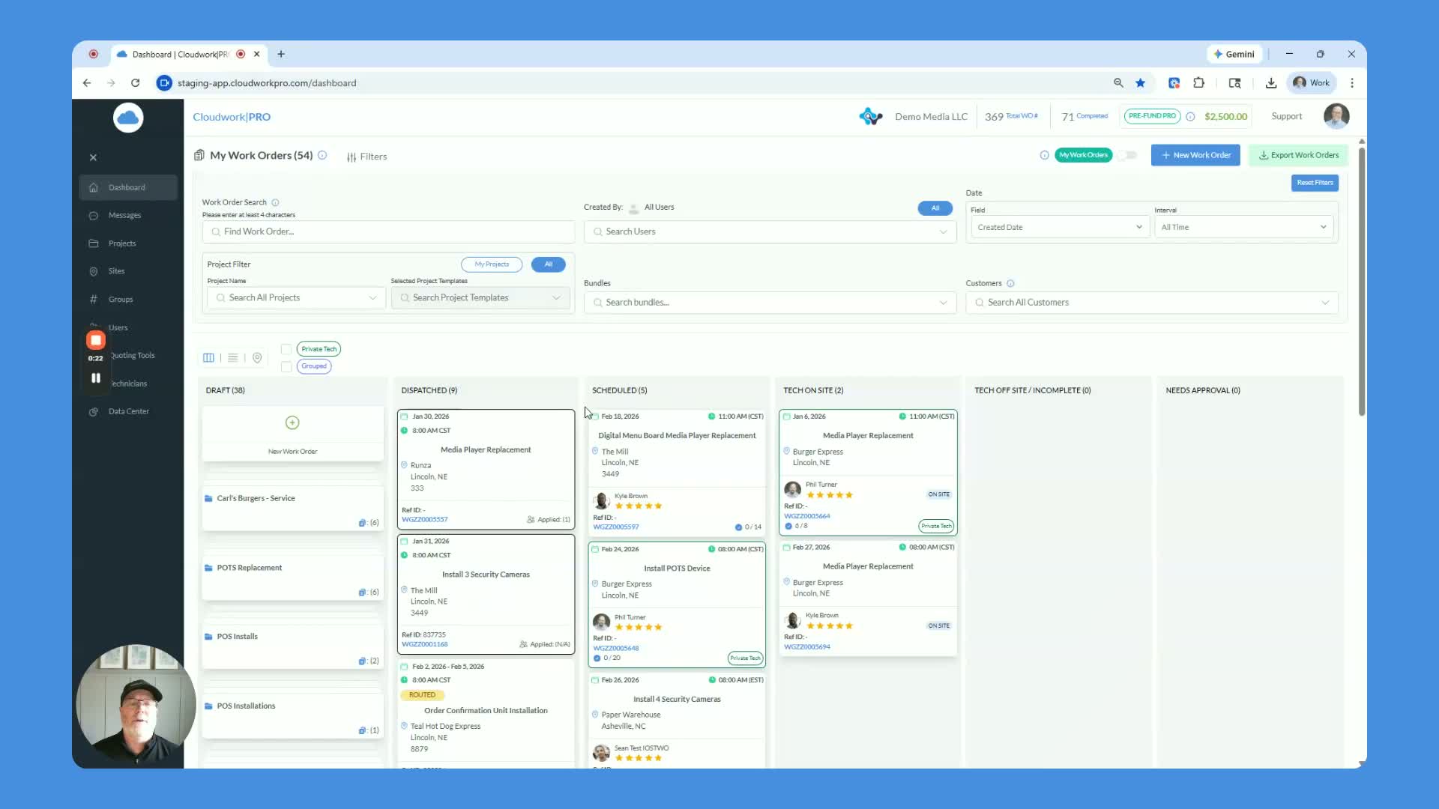Select the My Projects filter pill

pos(492,264)
